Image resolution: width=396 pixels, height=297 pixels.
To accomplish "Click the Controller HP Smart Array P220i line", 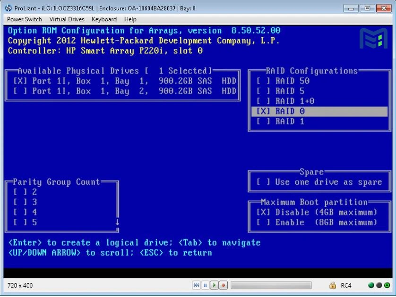I will coord(105,50).
